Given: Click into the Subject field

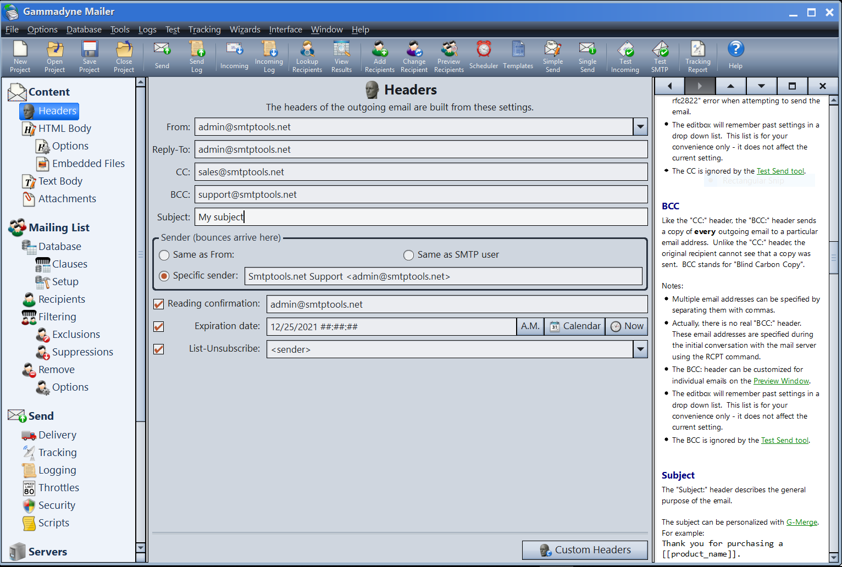Looking at the screenshot, I should click(421, 217).
